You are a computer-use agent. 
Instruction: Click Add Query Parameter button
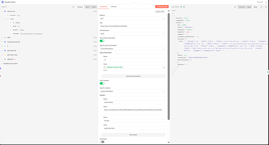133,76
